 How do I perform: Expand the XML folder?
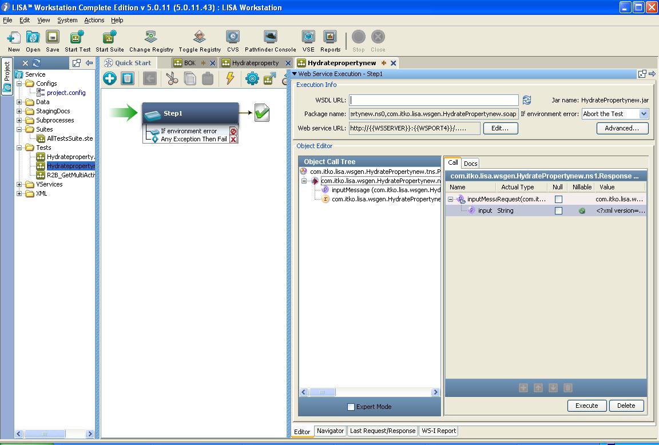coord(19,193)
